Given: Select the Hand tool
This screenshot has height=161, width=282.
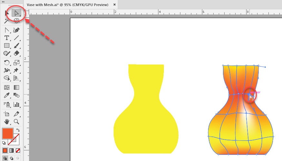Looking at the screenshot, I should pos(6,122).
